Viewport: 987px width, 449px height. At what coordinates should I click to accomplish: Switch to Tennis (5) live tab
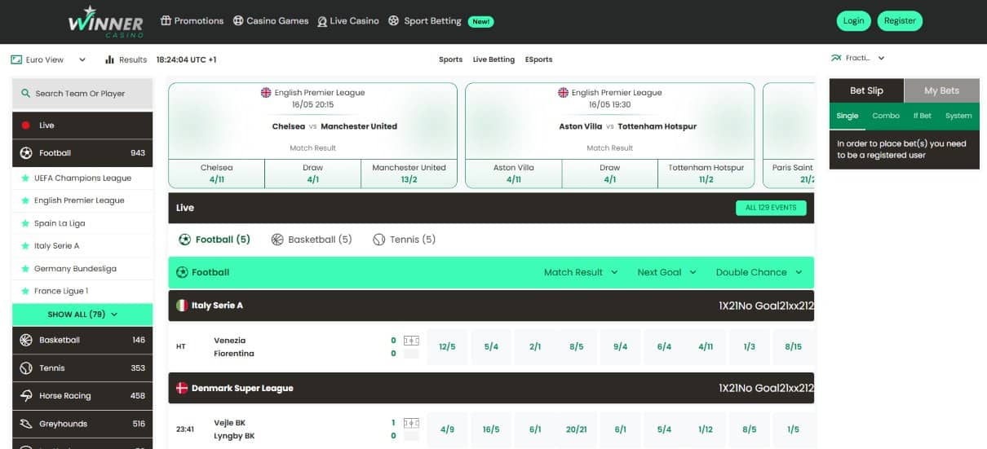[x=405, y=240]
